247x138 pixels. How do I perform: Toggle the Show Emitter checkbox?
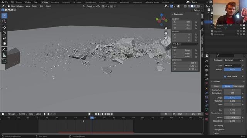[225, 77]
